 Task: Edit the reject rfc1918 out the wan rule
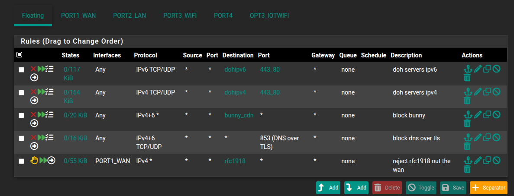click(477, 160)
